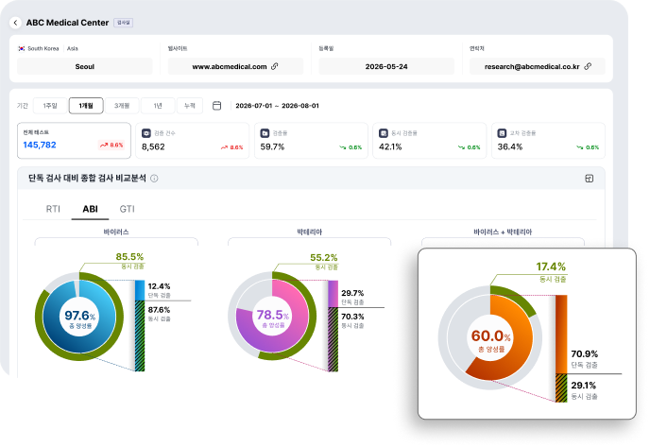Select the 3개월 period option
This screenshot has height=447, width=650.
pos(122,106)
